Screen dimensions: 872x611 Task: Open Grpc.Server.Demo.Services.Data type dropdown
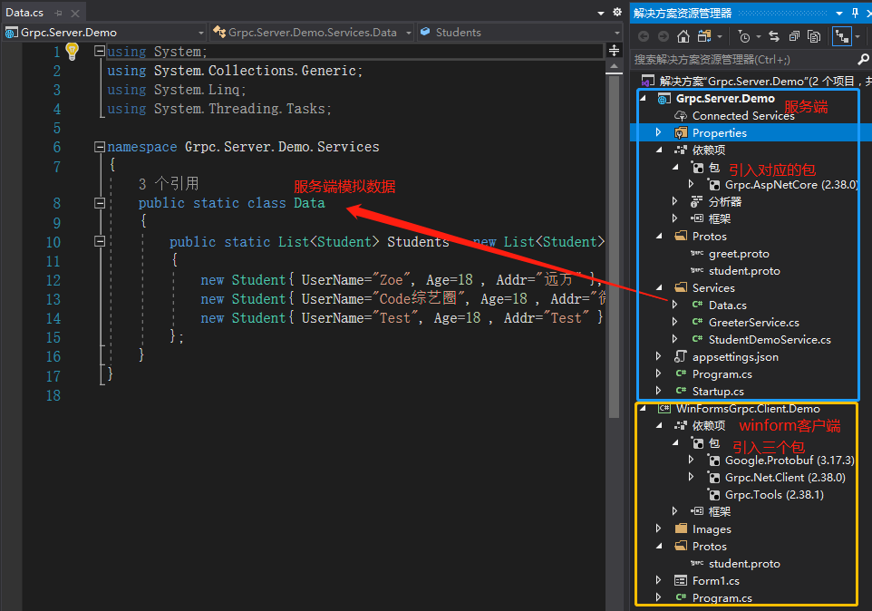[312, 33]
